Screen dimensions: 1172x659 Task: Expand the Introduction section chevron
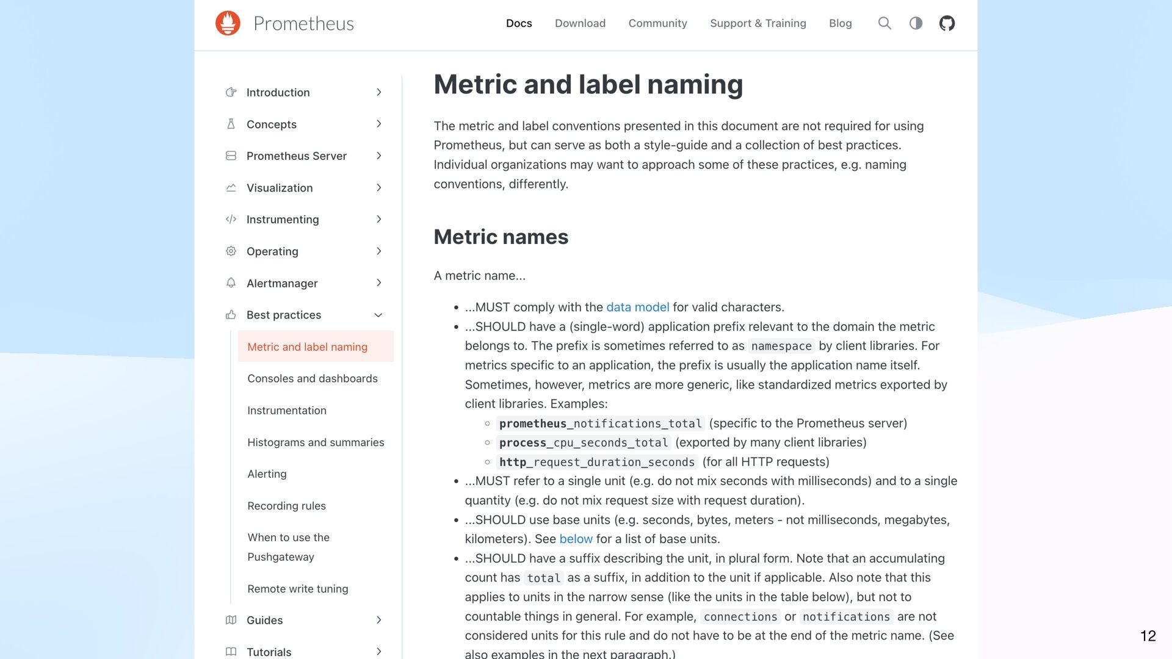coord(378,92)
